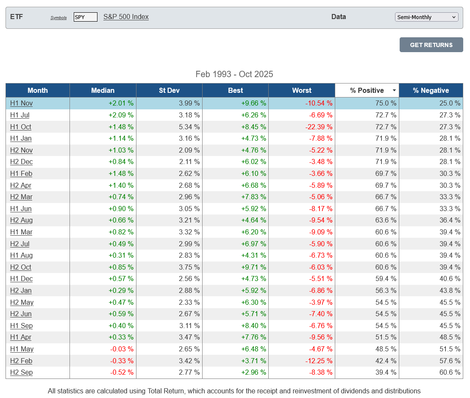Click the H2 Apr link
This screenshot has width=470, height=398.
[x=21, y=185]
